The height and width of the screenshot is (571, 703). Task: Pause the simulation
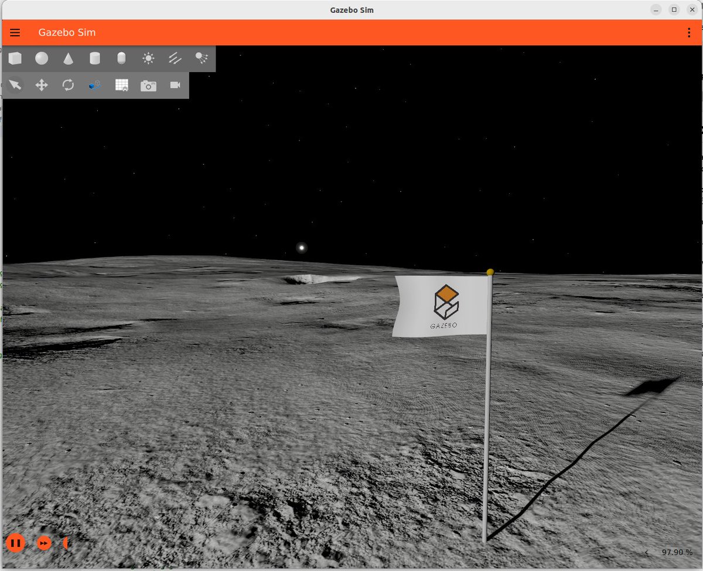click(x=16, y=543)
